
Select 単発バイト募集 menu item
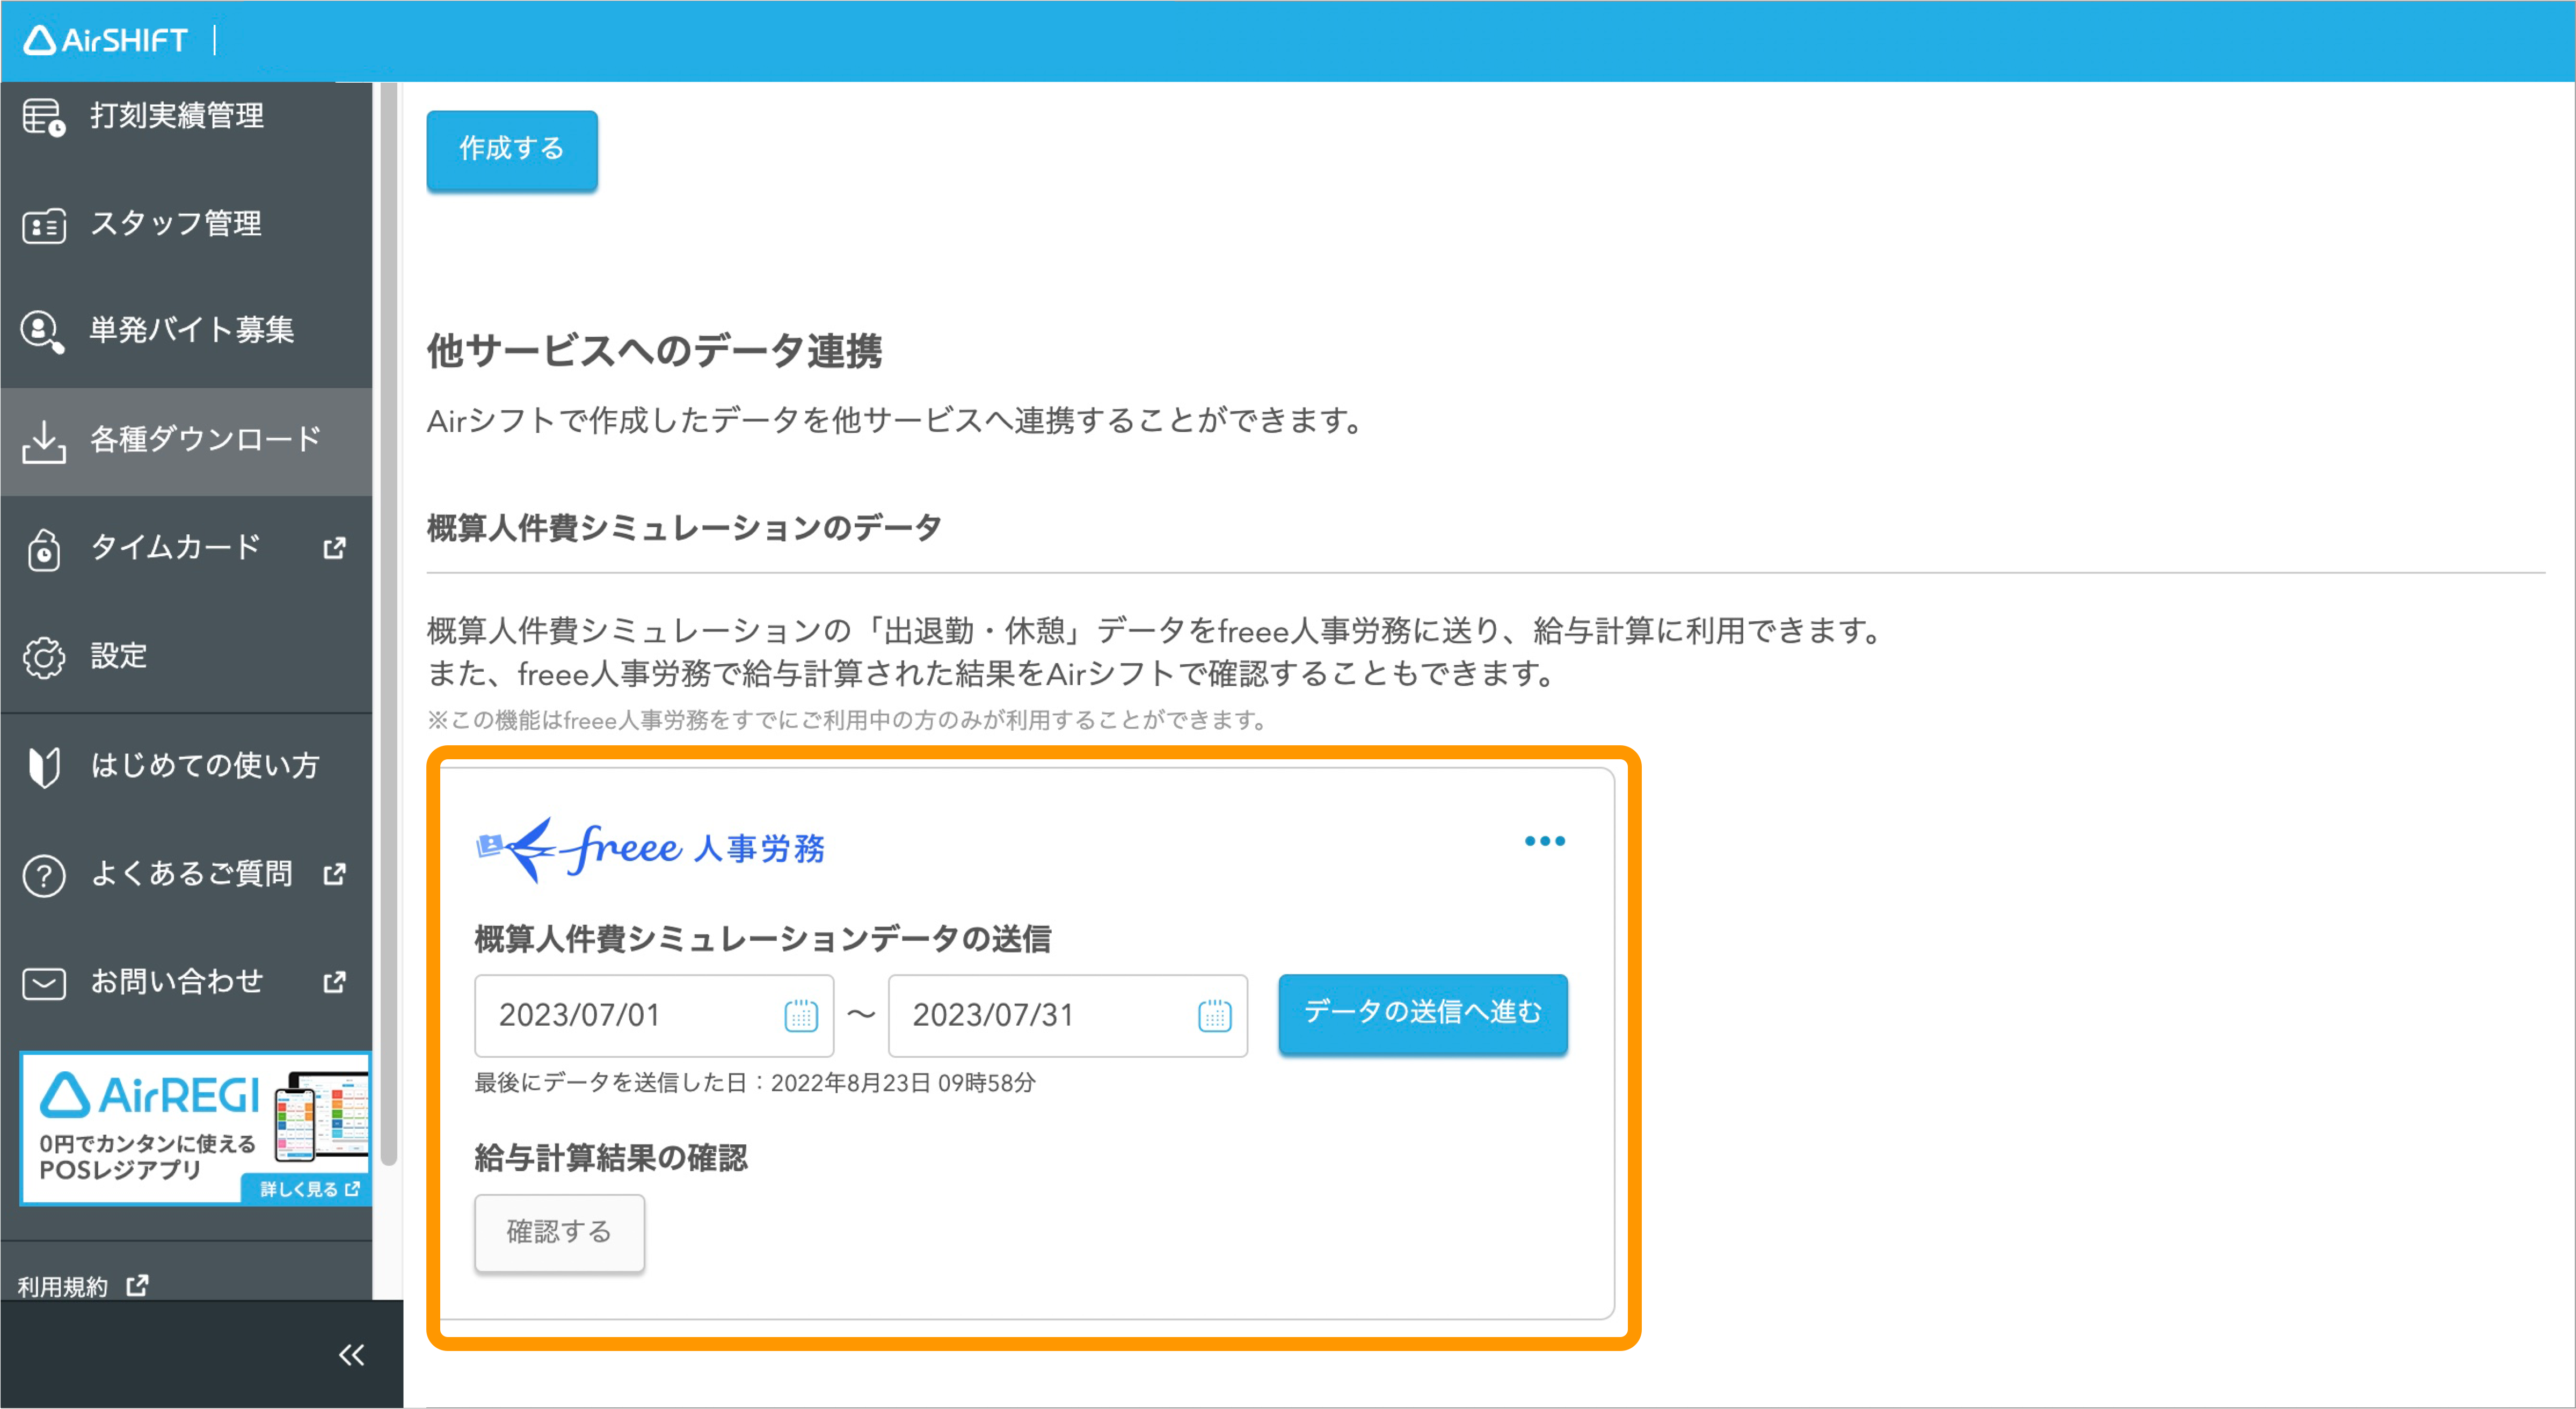(x=186, y=332)
